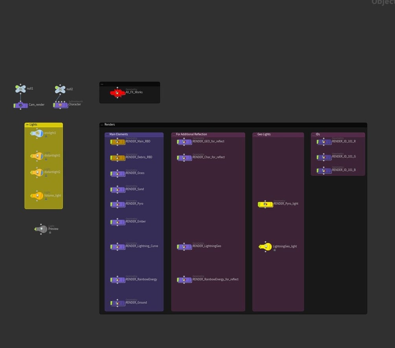The image size is (395, 348).
Task: Click the Lights box title text
Action: [33, 125]
